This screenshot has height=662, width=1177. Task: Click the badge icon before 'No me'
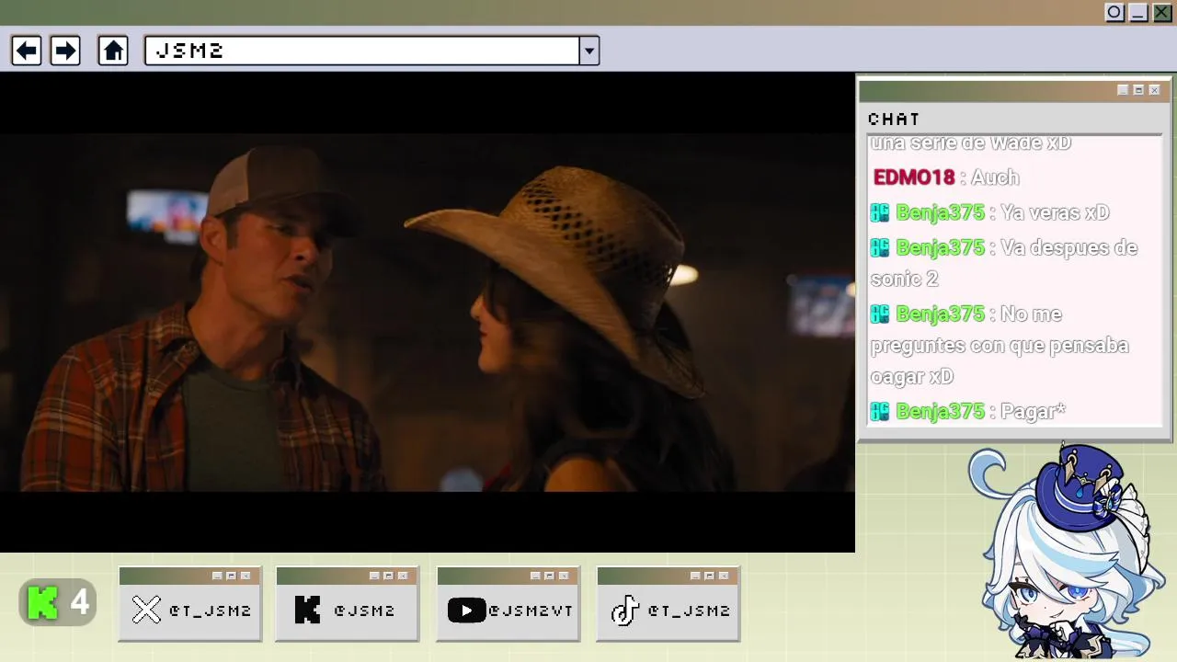pyautogui.click(x=880, y=314)
